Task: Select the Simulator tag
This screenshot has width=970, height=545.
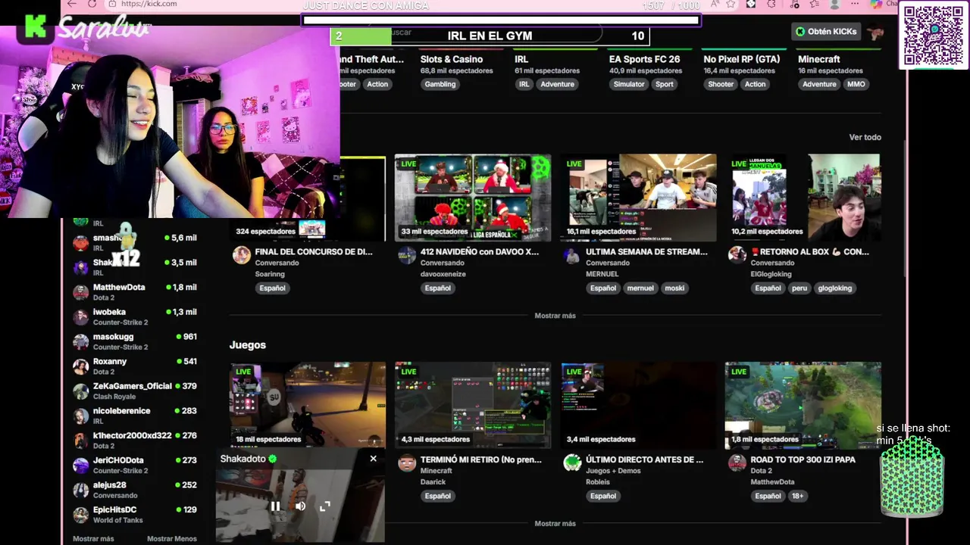Action: (x=629, y=84)
